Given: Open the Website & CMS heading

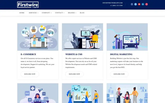Looking at the screenshot, I should [74, 54].
